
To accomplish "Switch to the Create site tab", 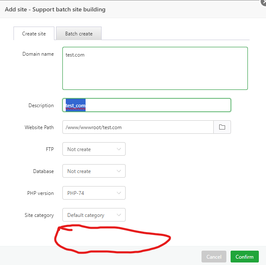I will tap(34, 34).
